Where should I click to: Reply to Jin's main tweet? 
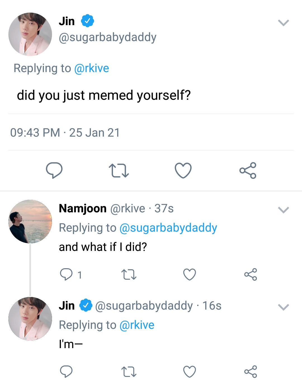tap(54, 170)
